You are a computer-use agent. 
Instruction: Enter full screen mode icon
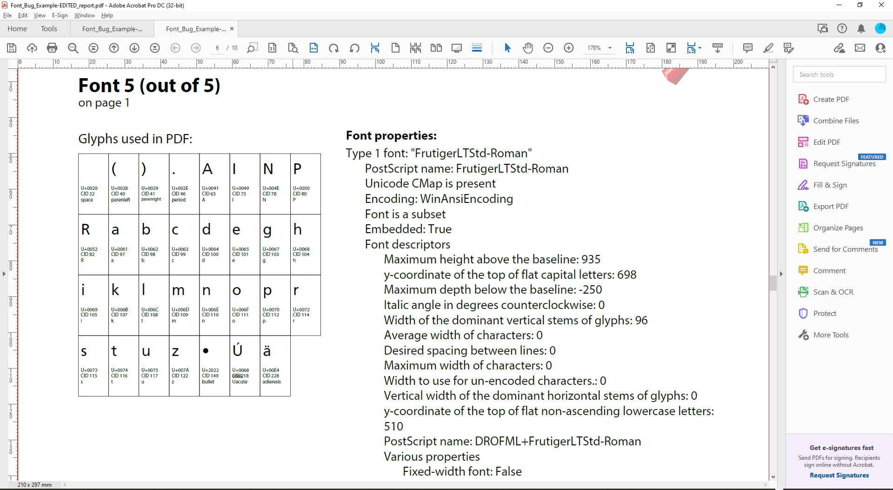[x=671, y=48]
